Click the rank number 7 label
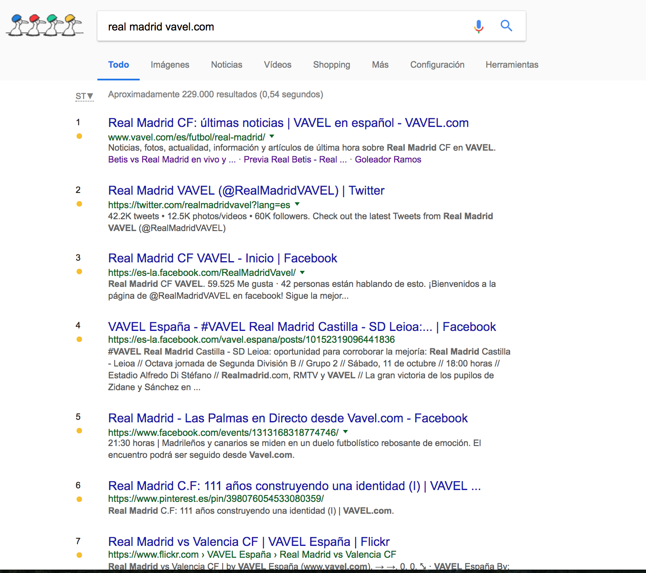 click(x=78, y=541)
